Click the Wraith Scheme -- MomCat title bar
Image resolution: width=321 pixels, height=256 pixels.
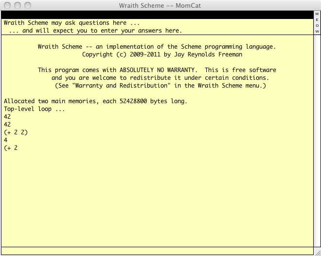tap(160, 5)
